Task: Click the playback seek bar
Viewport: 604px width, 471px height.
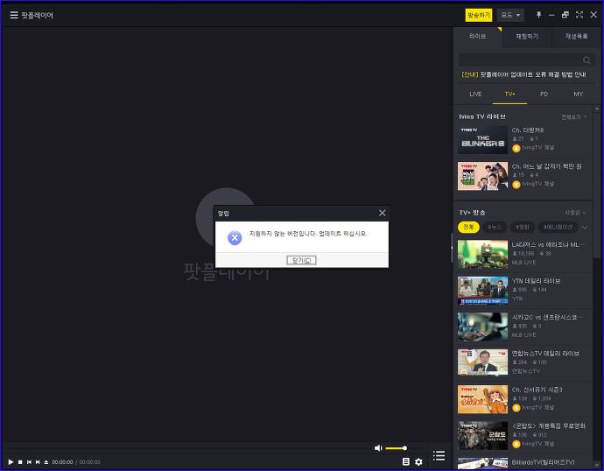Action: click(x=189, y=448)
